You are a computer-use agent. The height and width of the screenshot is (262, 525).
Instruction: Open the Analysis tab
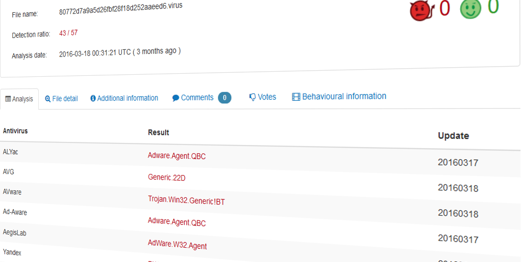pyautogui.click(x=19, y=99)
